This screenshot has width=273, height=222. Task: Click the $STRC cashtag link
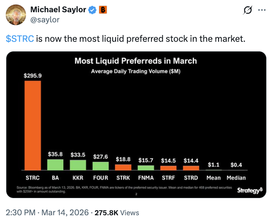point(20,39)
